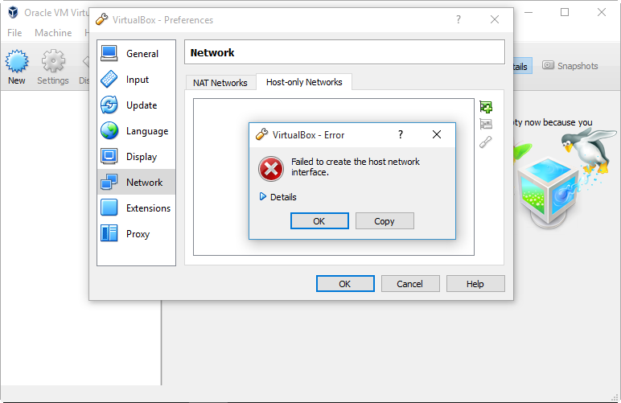The width and height of the screenshot is (621, 403).
Task: Copy the error message with Copy button
Action: tap(385, 221)
